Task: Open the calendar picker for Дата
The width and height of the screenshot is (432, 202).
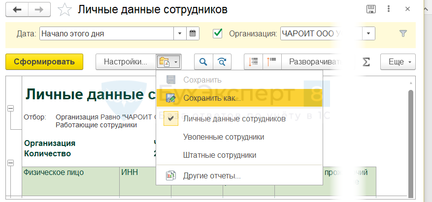Action: (x=193, y=34)
